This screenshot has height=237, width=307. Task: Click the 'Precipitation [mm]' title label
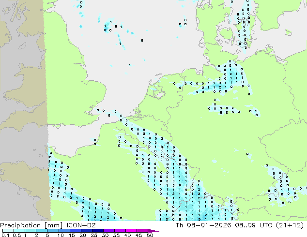click(x=31, y=225)
